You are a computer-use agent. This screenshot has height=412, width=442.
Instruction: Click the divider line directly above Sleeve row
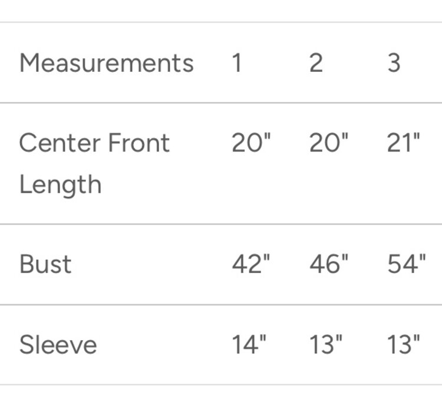221,305
